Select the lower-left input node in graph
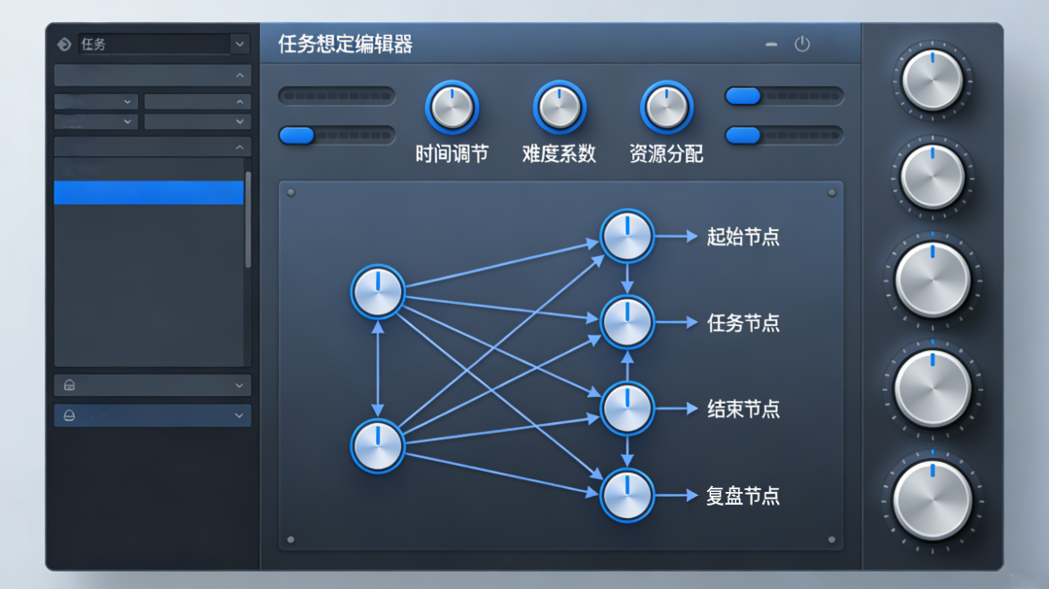This screenshot has height=589, width=1049. [x=378, y=446]
